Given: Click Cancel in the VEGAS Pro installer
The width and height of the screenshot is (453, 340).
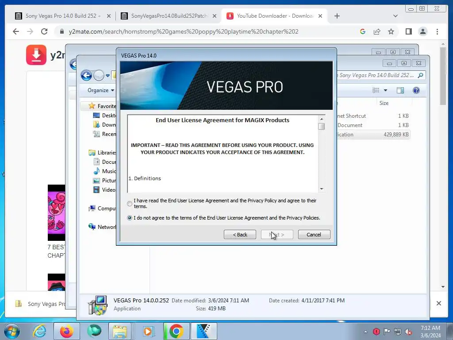Looking at the screenshot, I should point(314,235).
